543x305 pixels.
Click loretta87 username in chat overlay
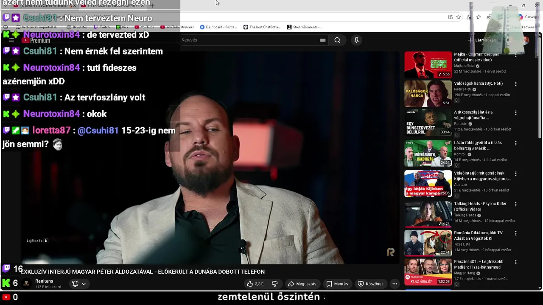click(x=51, y=130)
